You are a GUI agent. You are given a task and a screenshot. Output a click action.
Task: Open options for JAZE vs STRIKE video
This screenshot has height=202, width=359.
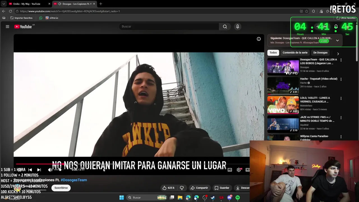click(x=341, y=118)
